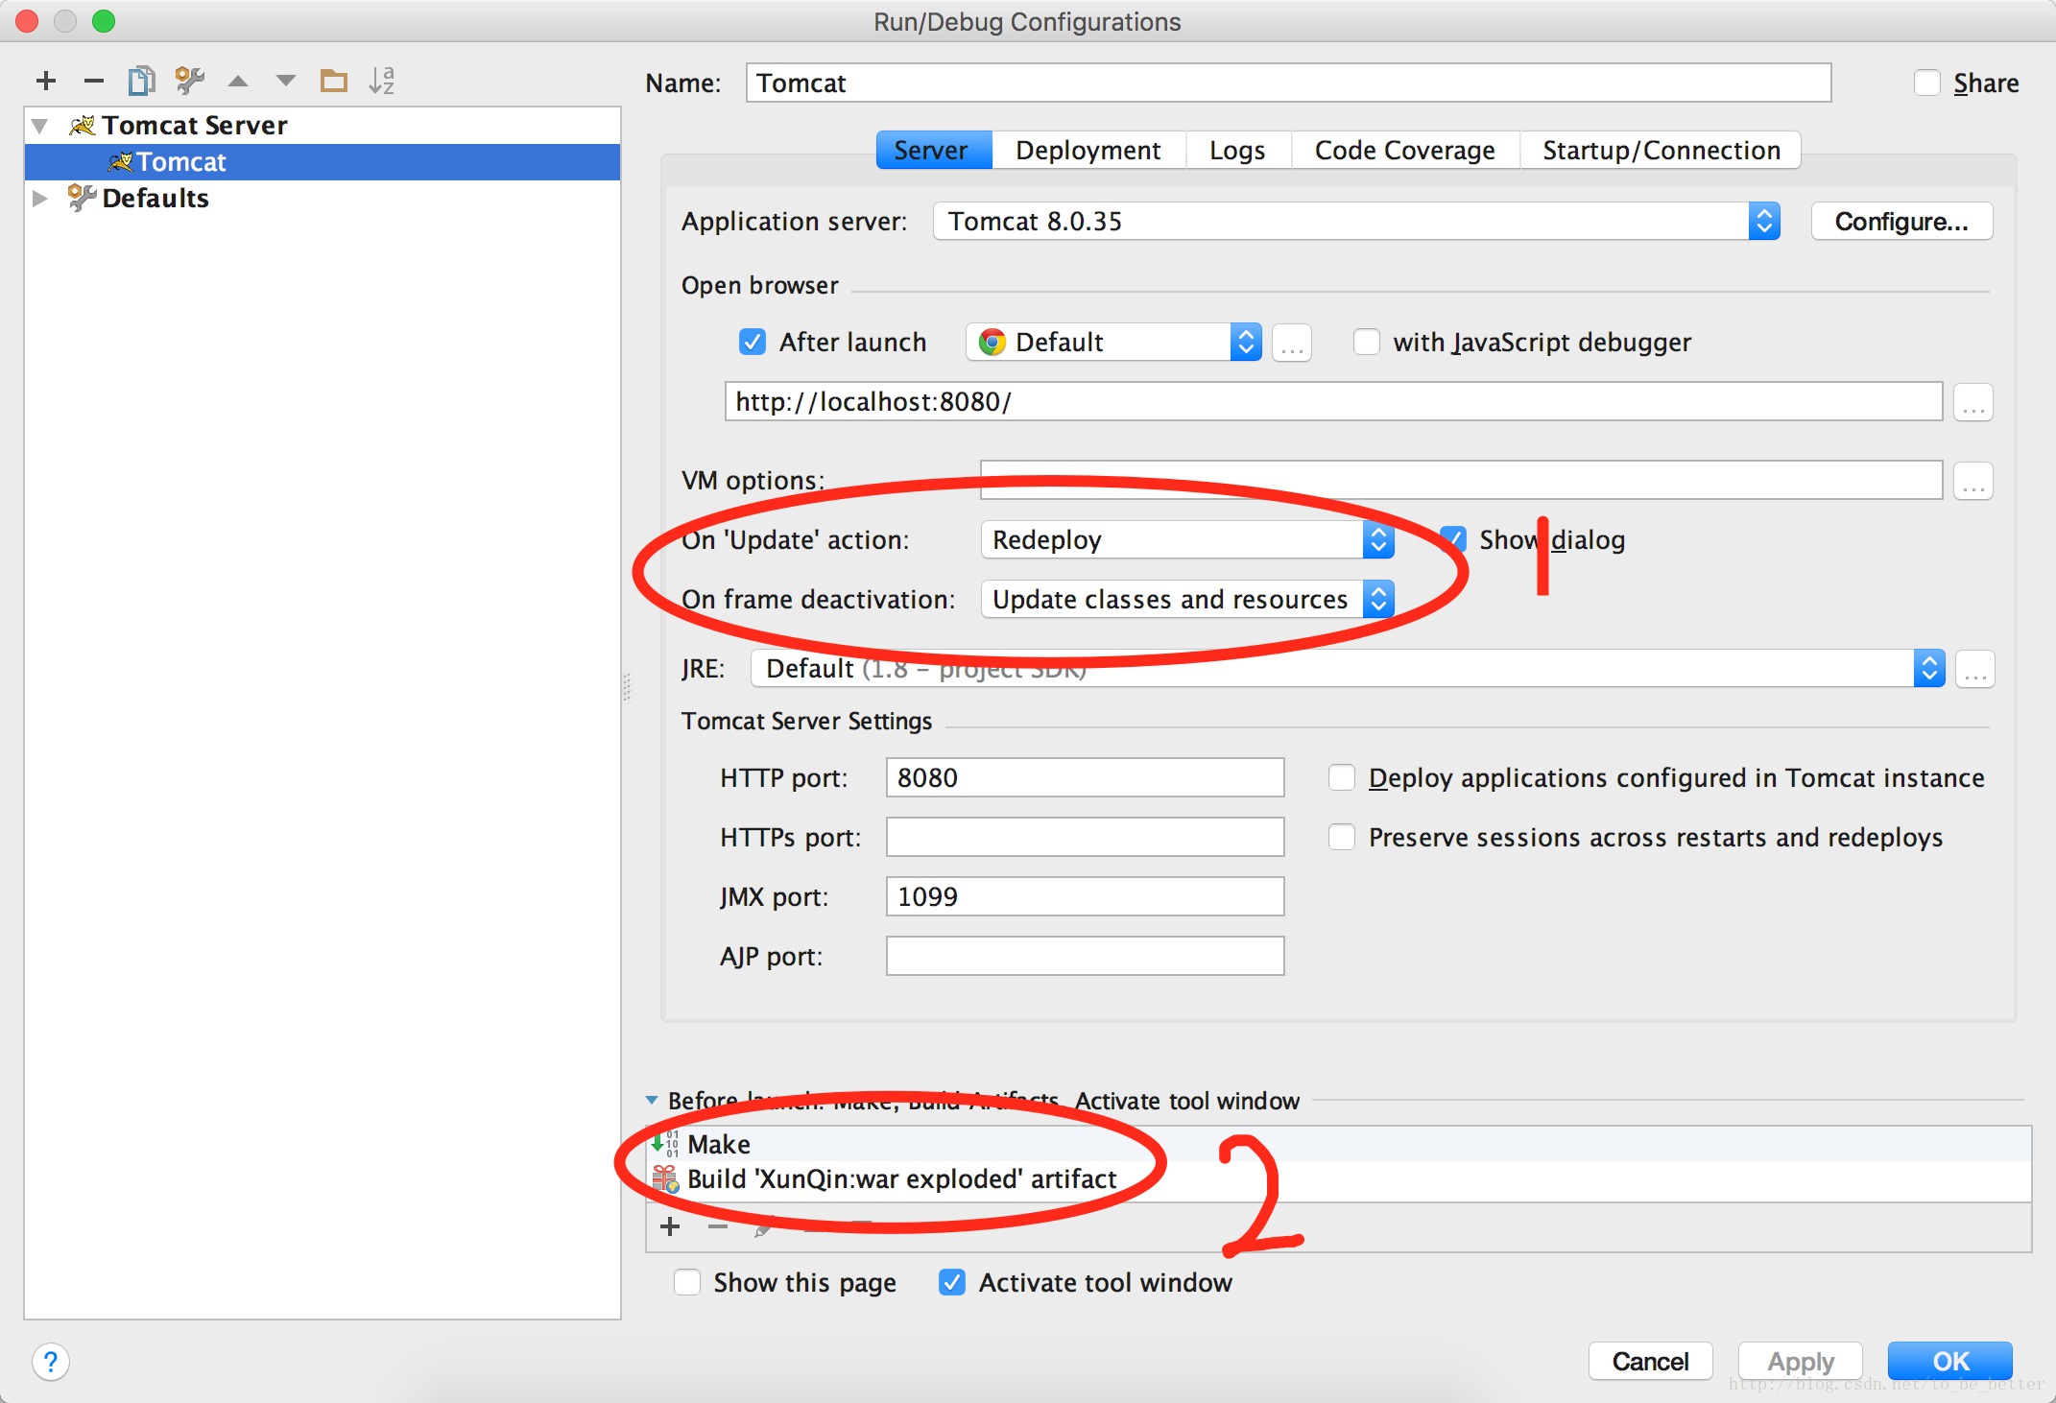The height and width of the screenshot is (1403, 2056).
Task: Enable Preserve sessions across restarts and redeploys
Action: pyautogui.click(x=1342, y=838)
